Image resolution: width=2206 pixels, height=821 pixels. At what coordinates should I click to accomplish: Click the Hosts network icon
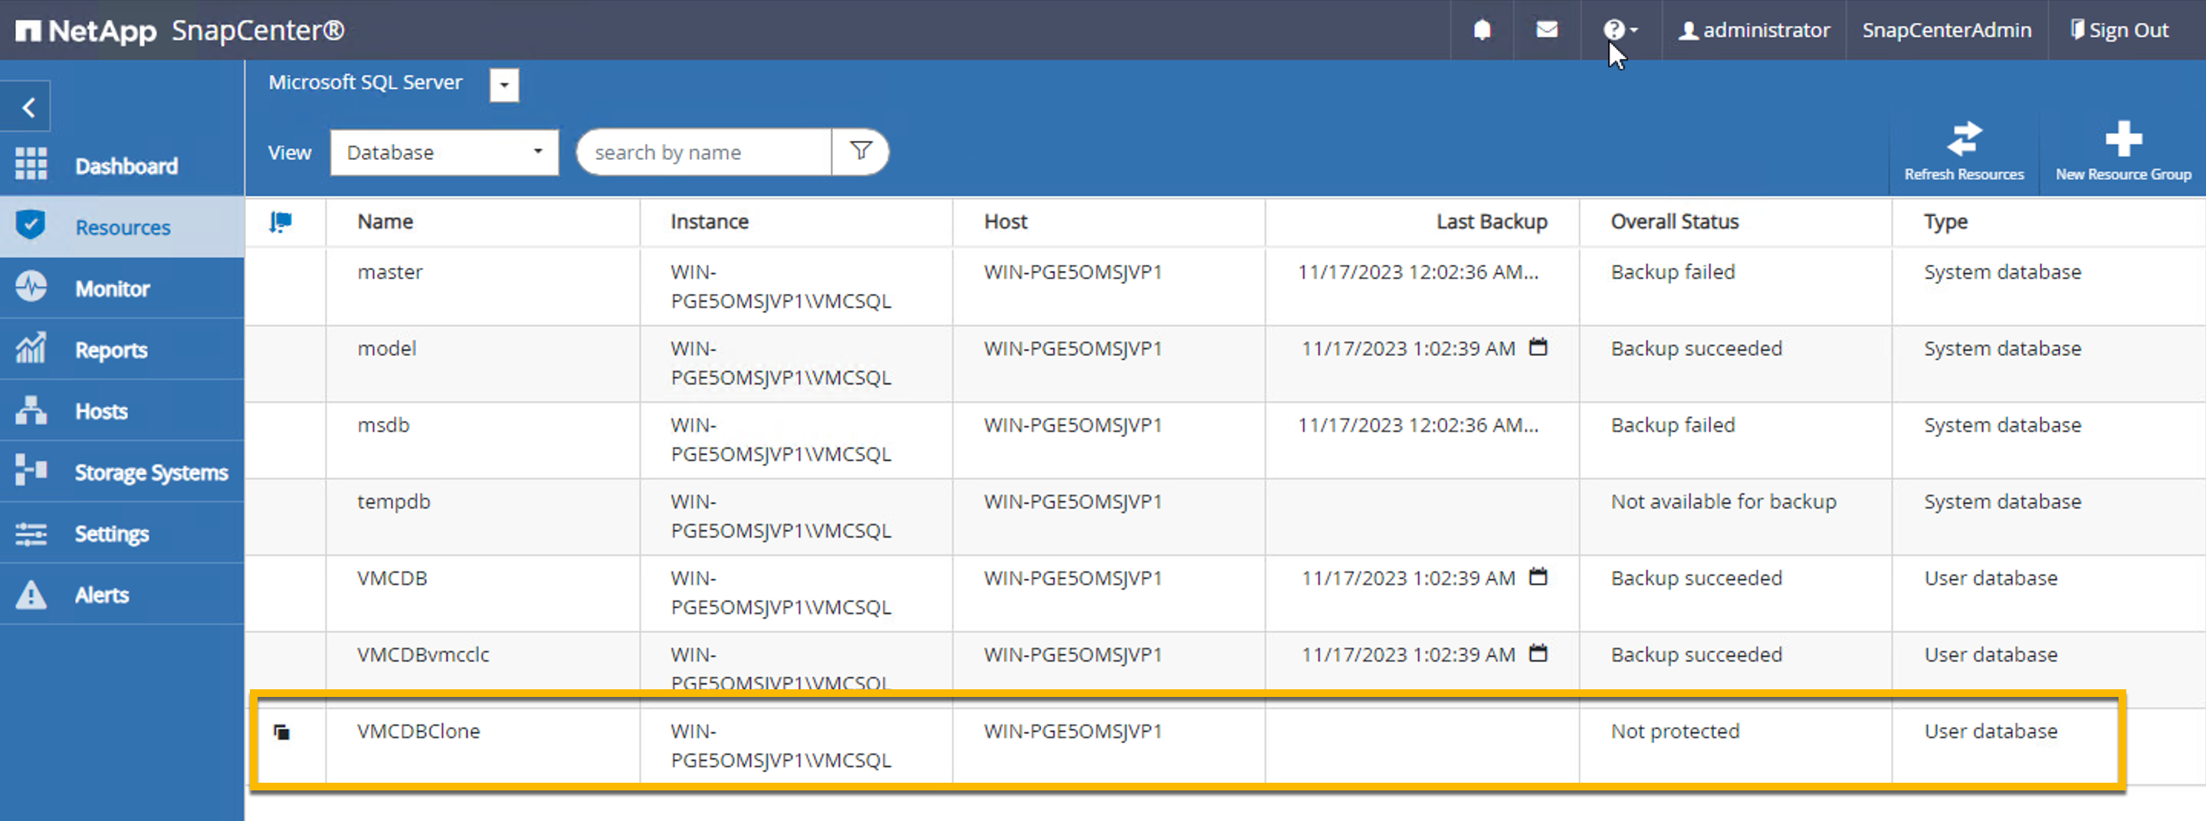(x=31, y=410)
